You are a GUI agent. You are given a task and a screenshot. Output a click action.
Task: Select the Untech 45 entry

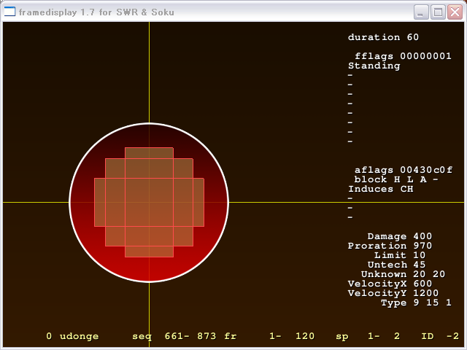coord(396,265)
